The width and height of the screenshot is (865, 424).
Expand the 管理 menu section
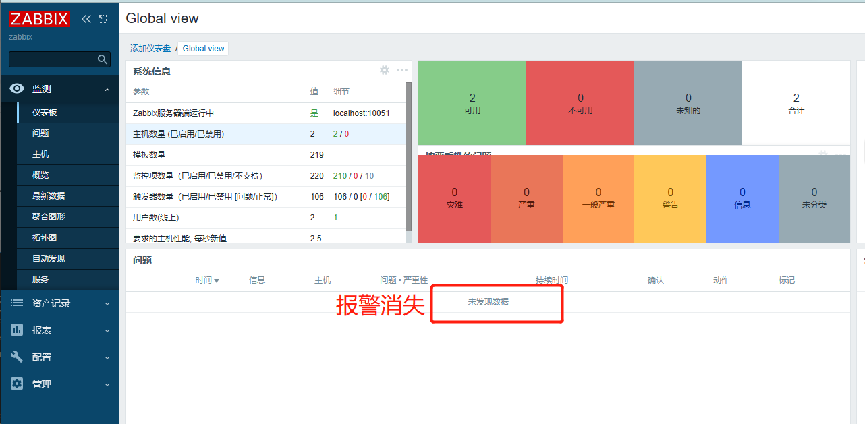coord(107,385)
